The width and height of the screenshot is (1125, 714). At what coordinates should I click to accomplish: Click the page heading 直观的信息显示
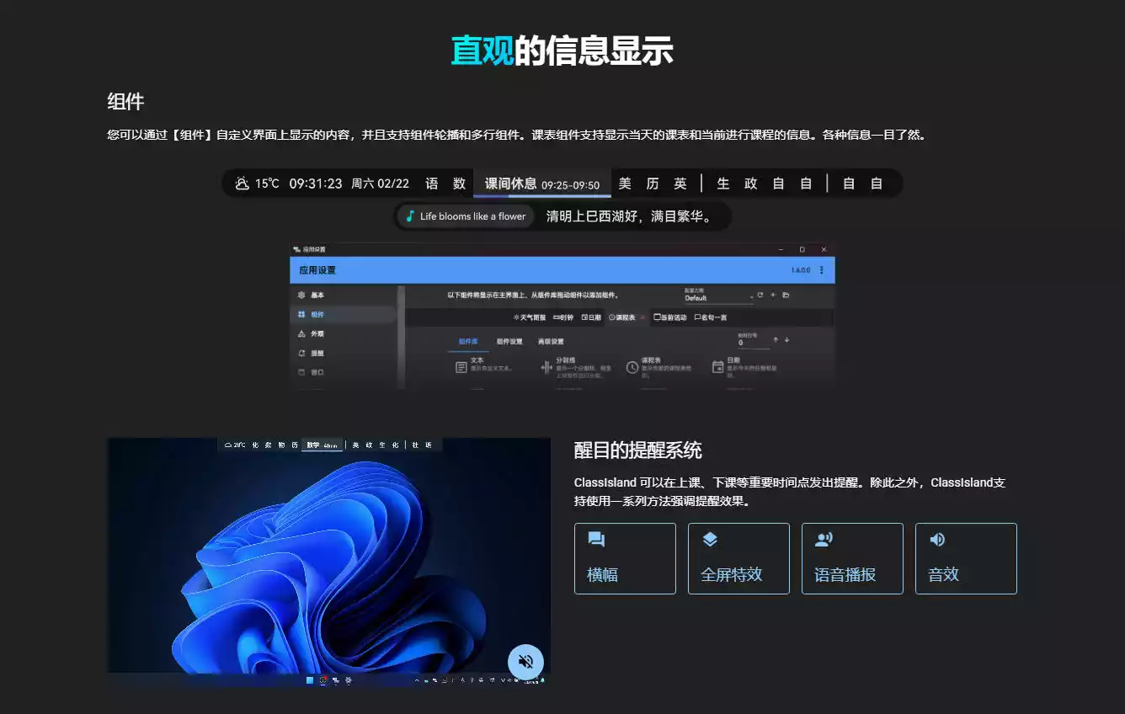[x=562, y=51]
